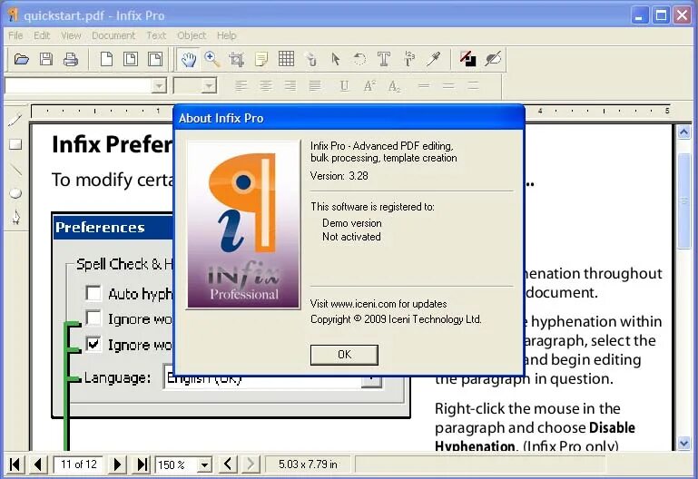Click the 'Demo version' text
698x479 pixels.
coord(352,223)
